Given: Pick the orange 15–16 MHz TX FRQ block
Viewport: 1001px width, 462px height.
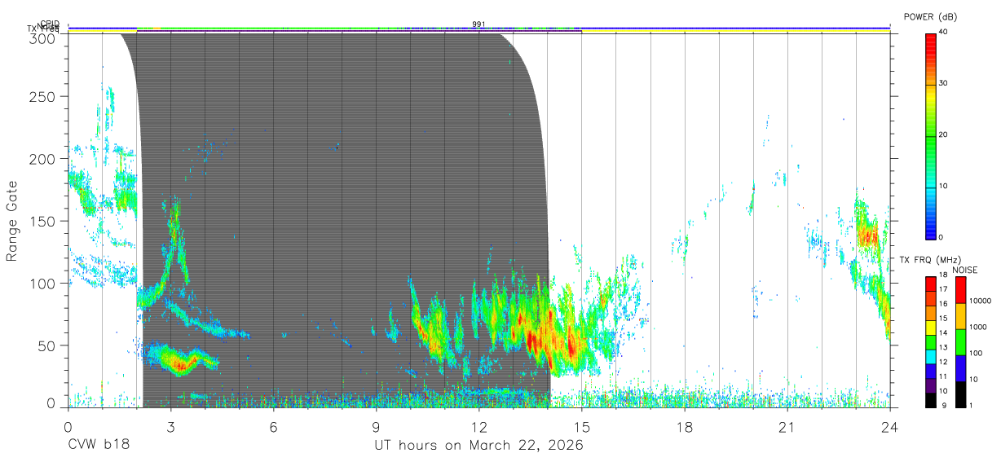Looking at the screenshot, I should [931, 313].
